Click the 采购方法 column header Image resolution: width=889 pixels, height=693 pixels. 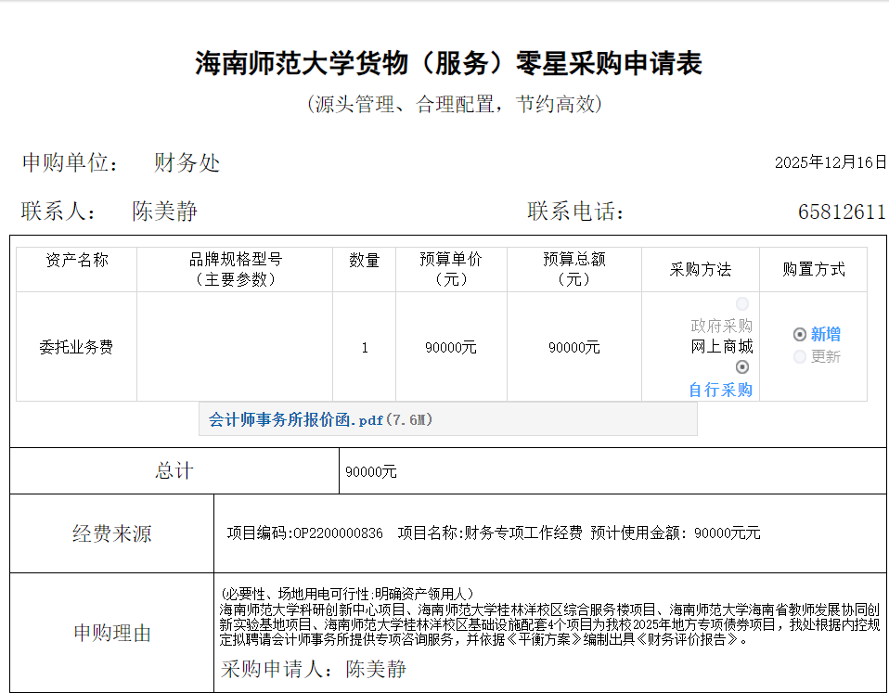tap(701, 270)
